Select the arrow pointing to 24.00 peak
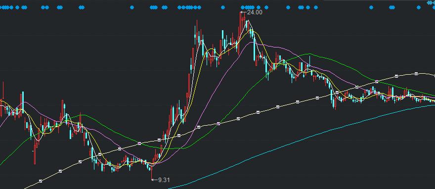Image resolution: width=435 pixels, height=189 pixels. [x=243, y=12]
